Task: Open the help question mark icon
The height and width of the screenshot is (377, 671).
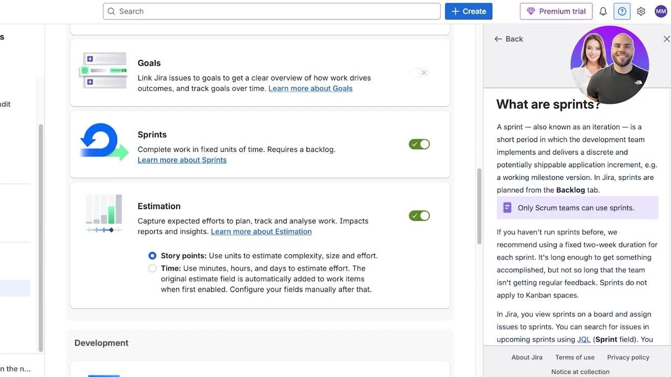Action: [622, 12]
